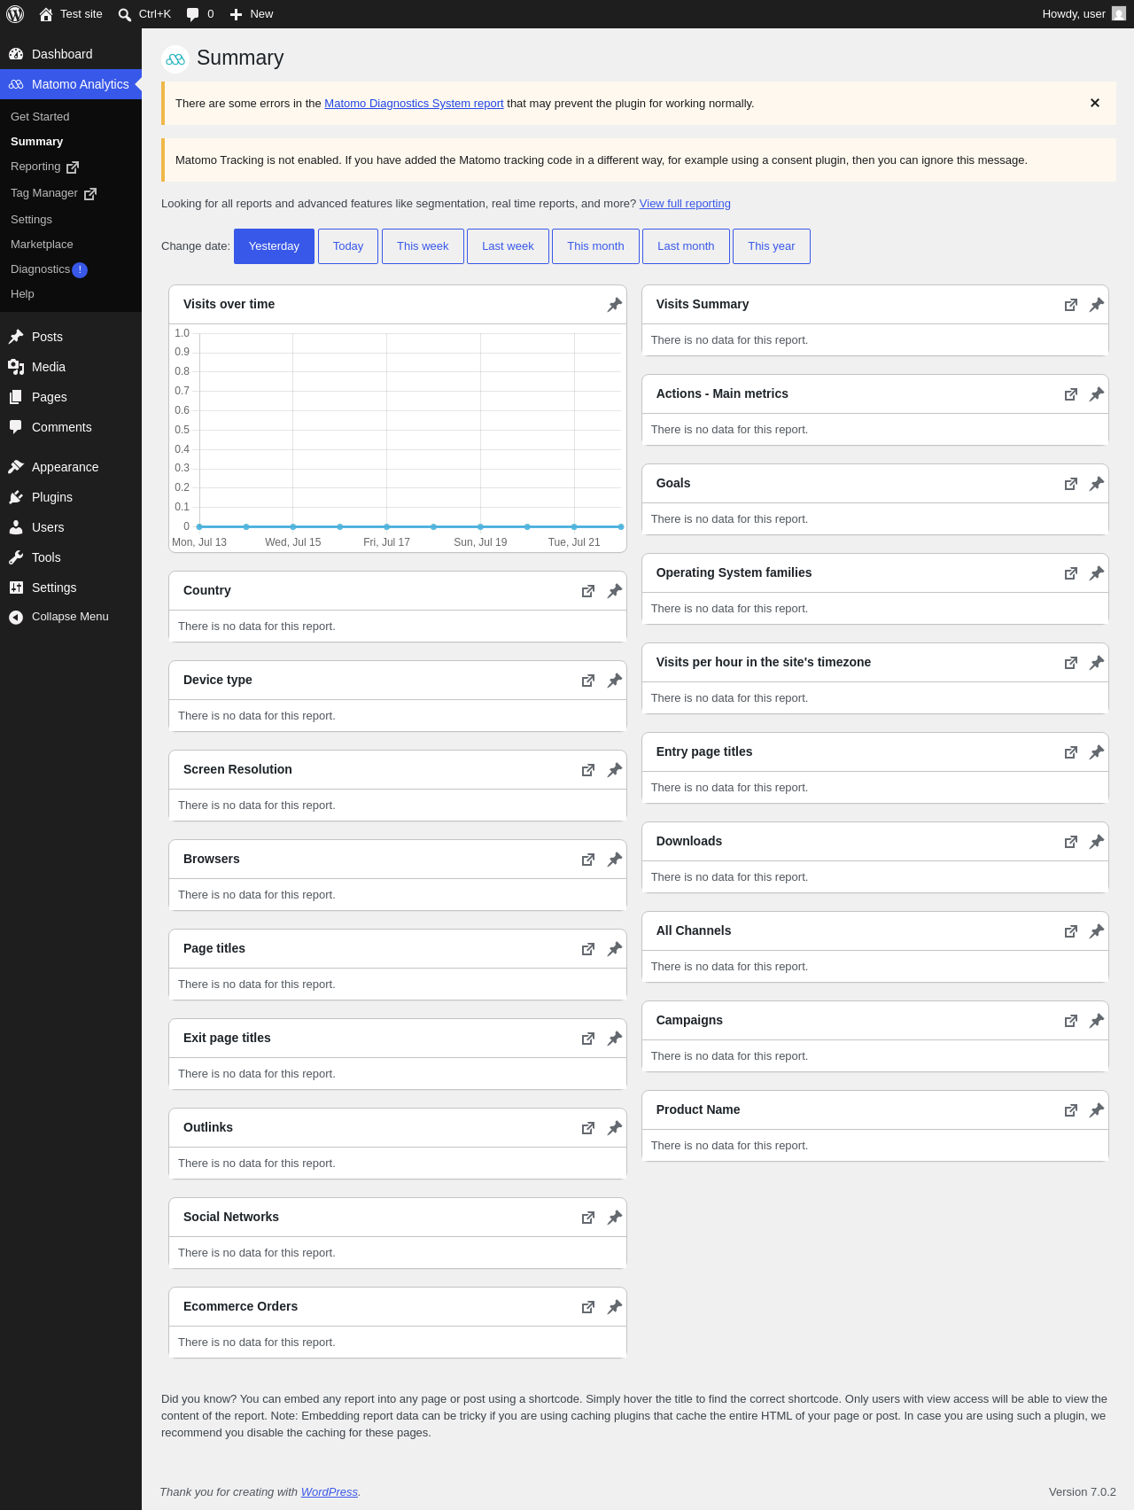Open Country report external link icon
1134x1510 pixels.
[588, 591]
